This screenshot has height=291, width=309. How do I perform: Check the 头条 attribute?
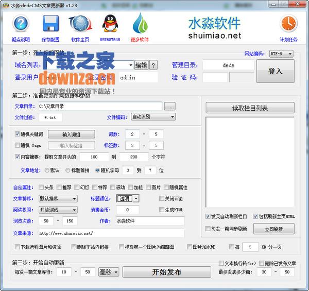tap(41, 187)
